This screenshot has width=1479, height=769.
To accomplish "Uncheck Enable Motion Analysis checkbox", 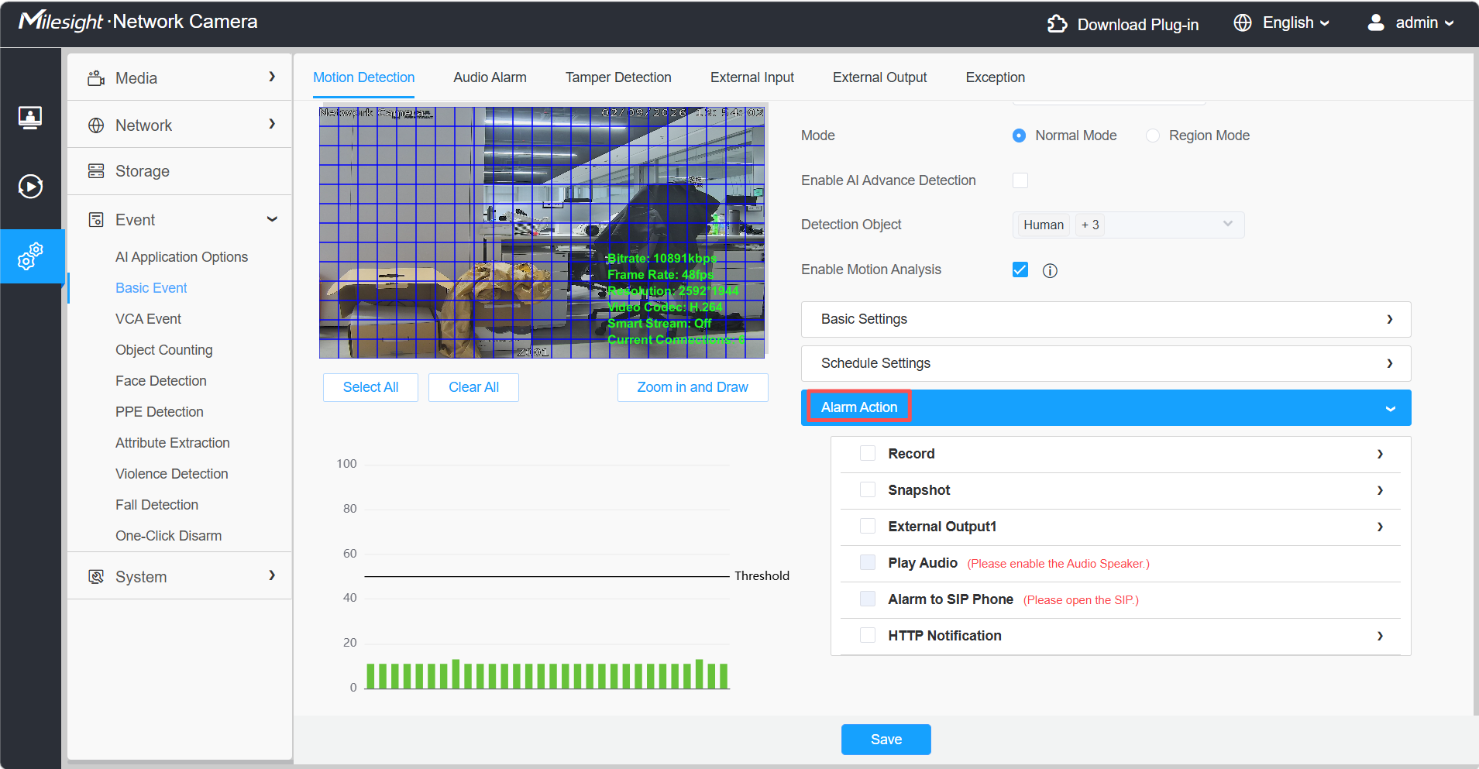I will [x=1020, y=269].
